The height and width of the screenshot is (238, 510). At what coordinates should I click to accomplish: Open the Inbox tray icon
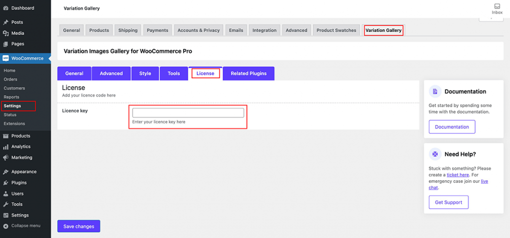(497, 6)
